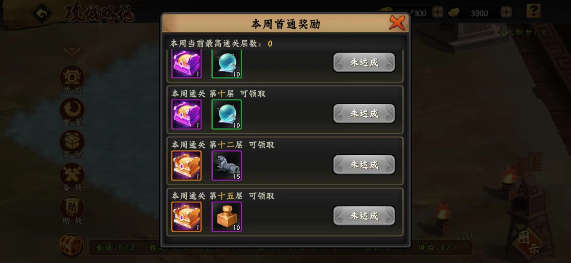
Task: Open the 奖励 rewards icon on the sidebar
Action: [x=72, y=144]
